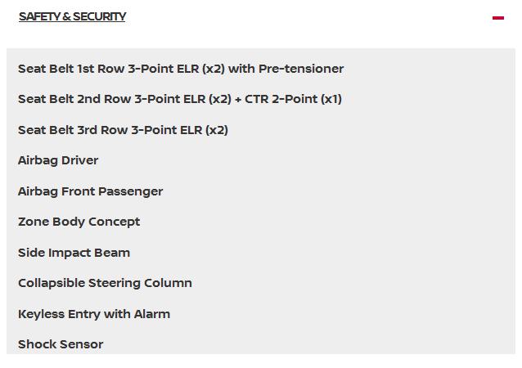Viewport: 522px width, 368px height.
Task: Select the Seat Belt 3rd Row item
Action: coord(123,130)
